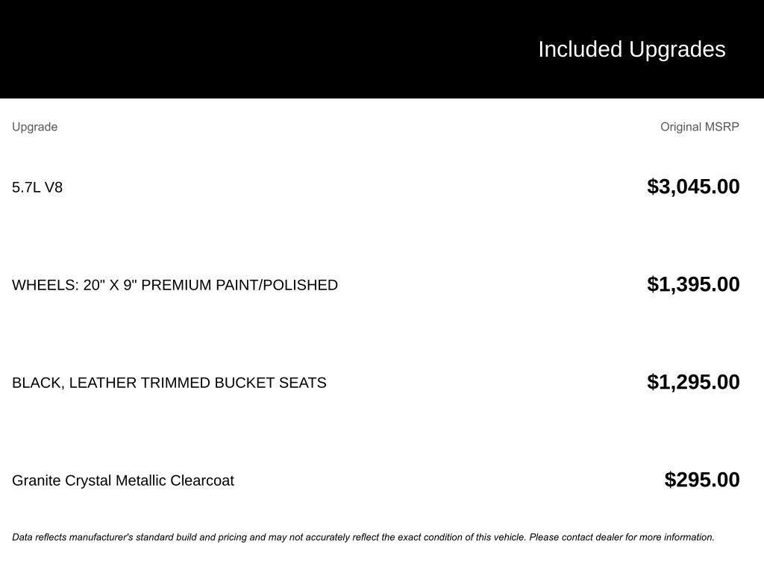The width and height of the screenshot is (764, 573).
Task: Click the word "WHEELS:" in wheels upgrade
Action: (x=46, y=285)
